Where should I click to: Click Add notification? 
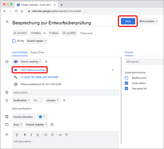[22, 109]
